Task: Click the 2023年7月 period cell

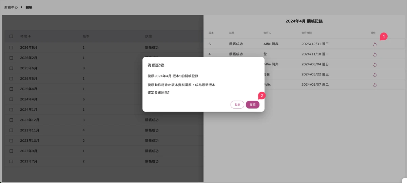Action: click(x=28, y=161)
